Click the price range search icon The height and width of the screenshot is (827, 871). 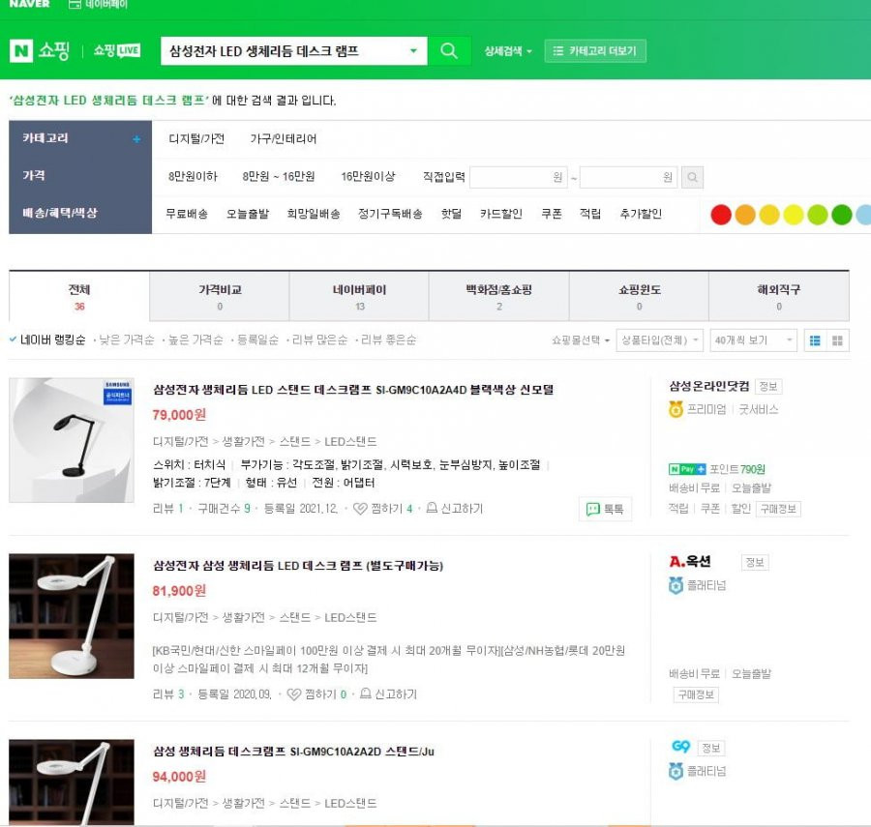(692, 177)
